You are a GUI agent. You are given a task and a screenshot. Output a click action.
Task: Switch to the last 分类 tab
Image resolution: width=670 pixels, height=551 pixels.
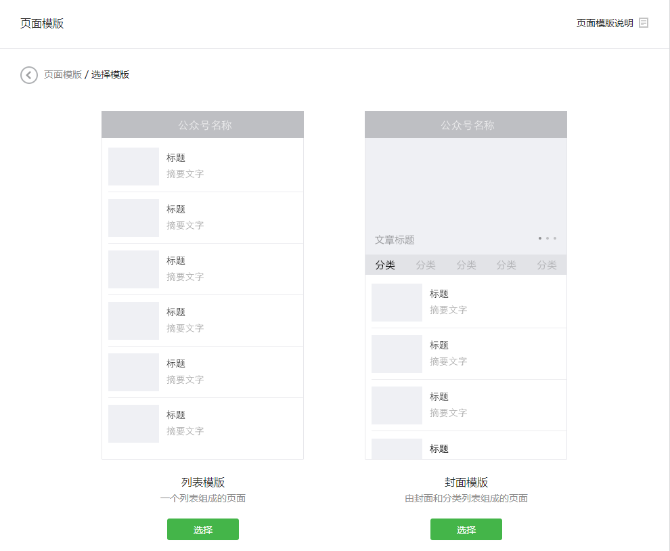(x=547, y=265)
